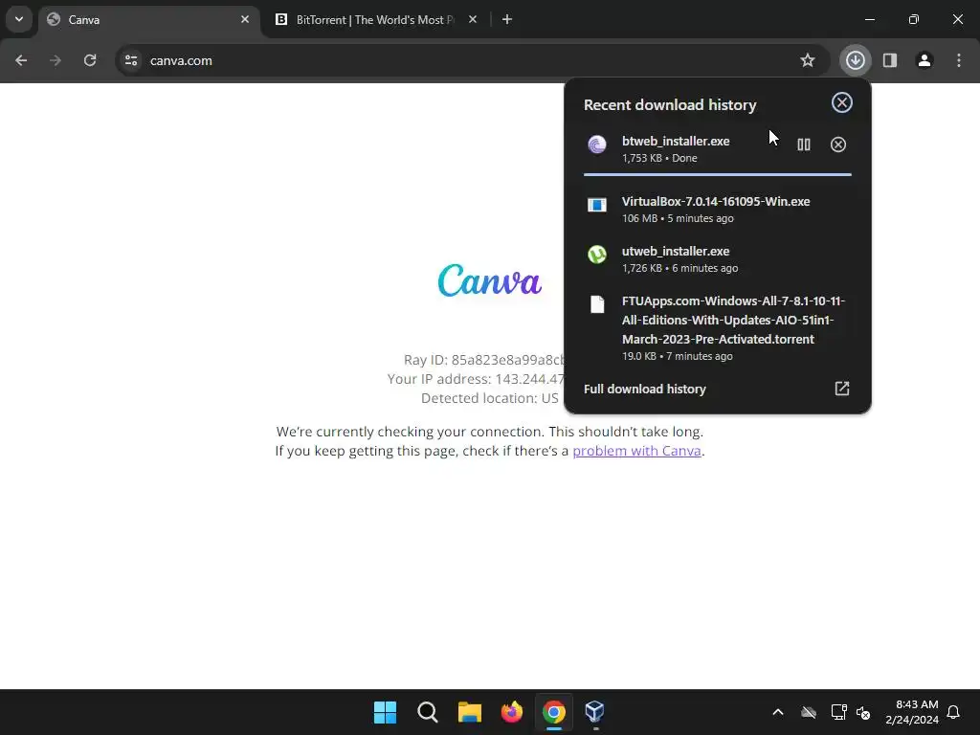Click the torrent file document icon

(597, 304)
